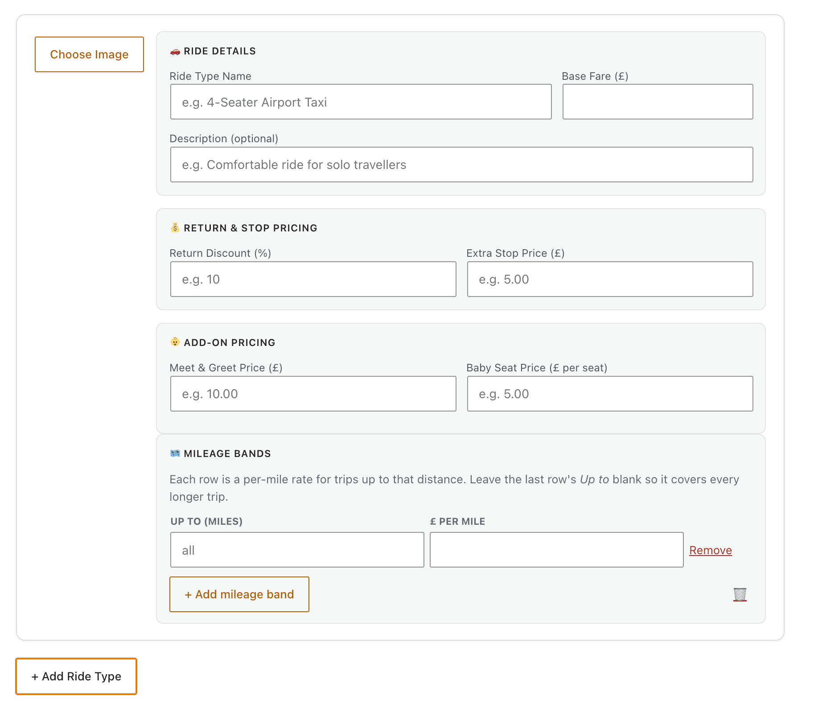Screen dimensions: 814x708
Task: Click the Ride Details section heading
Action: [220, 51]
